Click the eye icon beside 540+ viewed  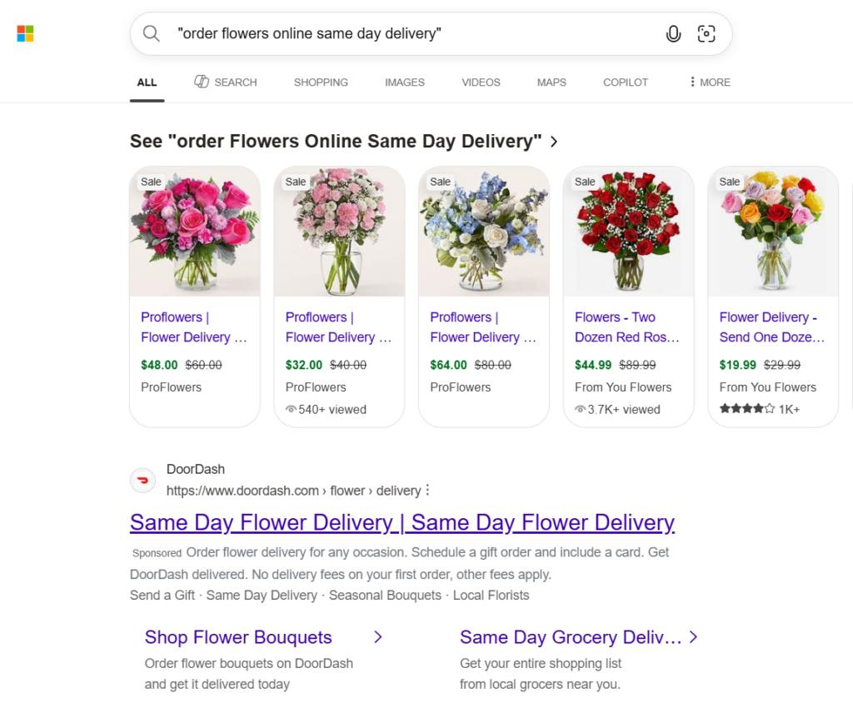[291, 410]
